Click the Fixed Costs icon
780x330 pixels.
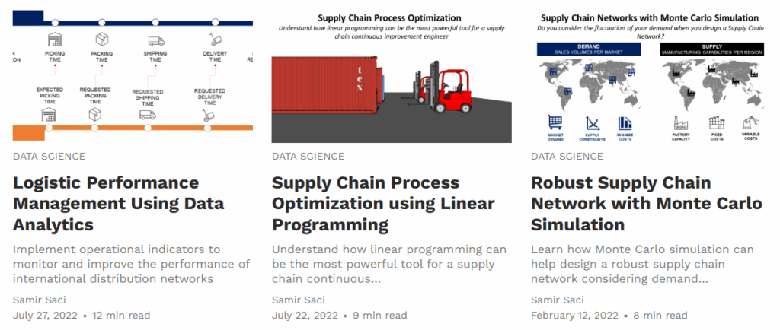pos(717,123)
